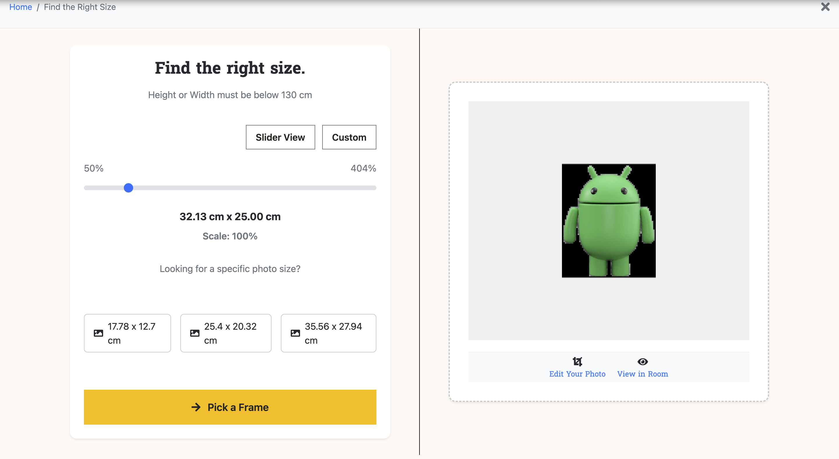
Task: Click the Height or Width limit note
Action: [230, 95]
